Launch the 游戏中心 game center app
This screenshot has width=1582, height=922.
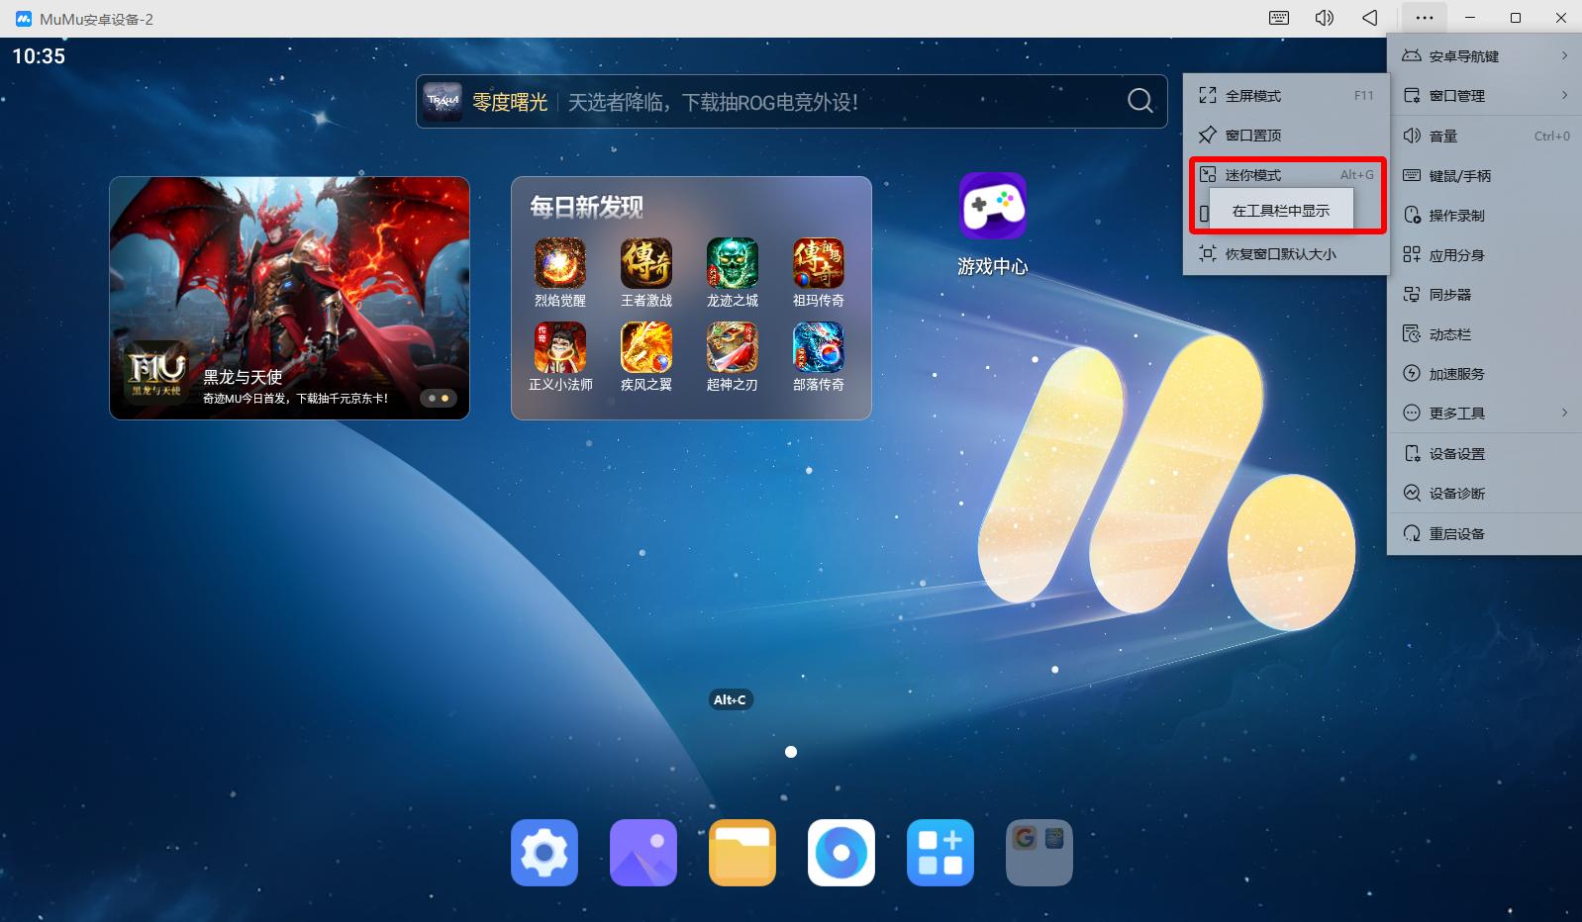pyautogui.click(x=992, y=208)
